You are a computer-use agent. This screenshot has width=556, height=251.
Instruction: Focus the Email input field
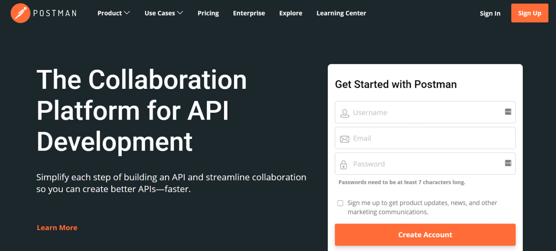click(425, 138)
